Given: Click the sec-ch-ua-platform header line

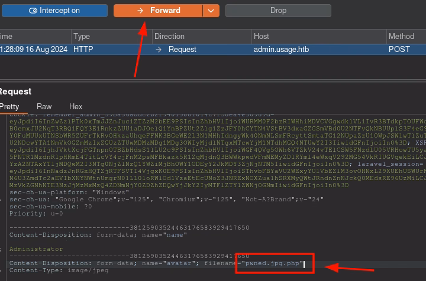Looking at the screenshot, I should 69,192.
